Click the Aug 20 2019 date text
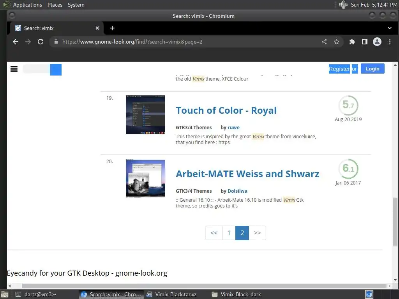The height and width of the screenshot is (299, 399). [348, 119]
